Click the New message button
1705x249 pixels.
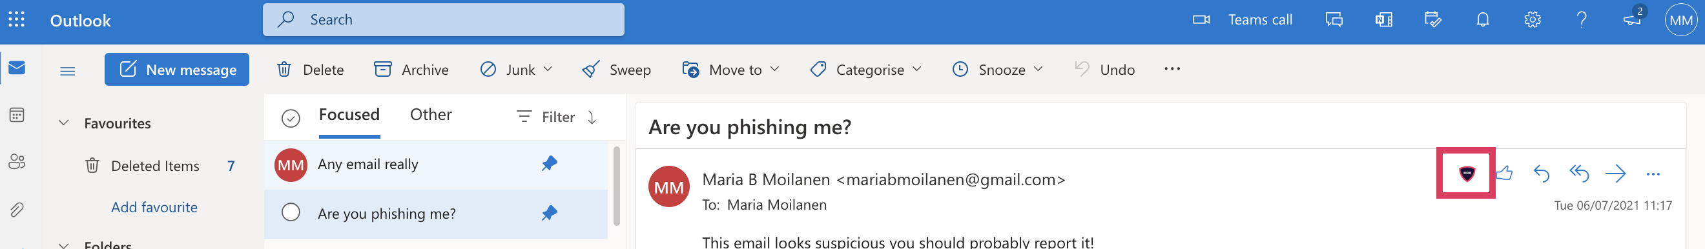pyautogui.click(x=177, y=70)
